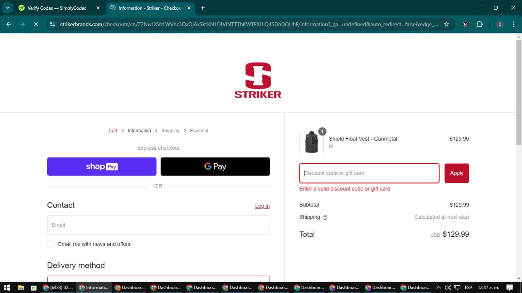The height and width of the screenshot is (293, 522).
Task: Select the Information - Striker - Checkout tab
Action: point(150,8)
